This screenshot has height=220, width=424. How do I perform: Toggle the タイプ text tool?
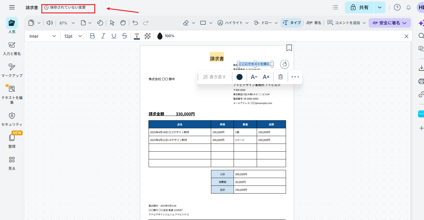tap(291, 23)
